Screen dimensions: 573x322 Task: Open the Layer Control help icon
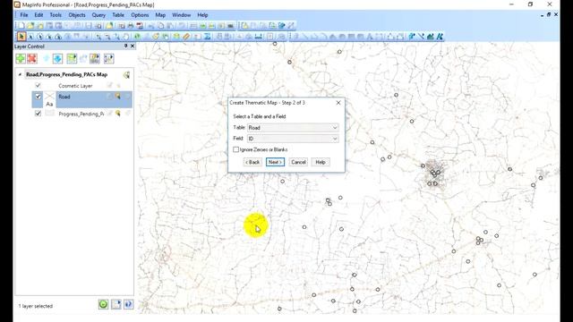[128, 304]
